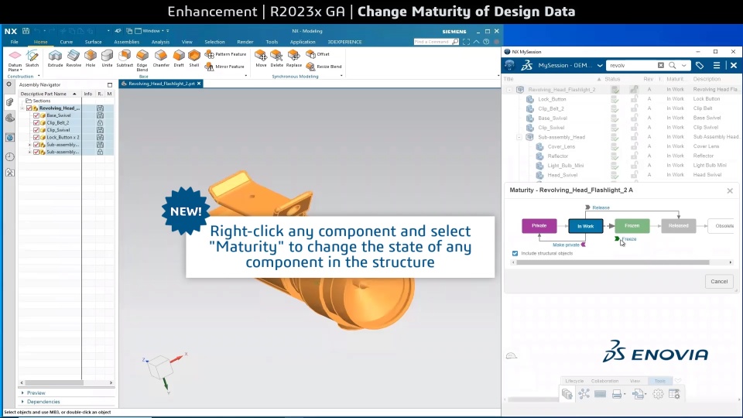Open MySession hamburger menu
The width and height of the screenshot is (743, 418).
coord(717,65)
